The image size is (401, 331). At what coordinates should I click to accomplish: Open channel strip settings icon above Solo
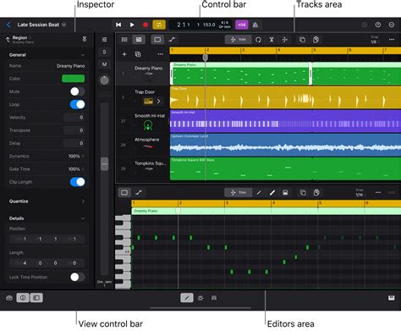coord(104,40)
